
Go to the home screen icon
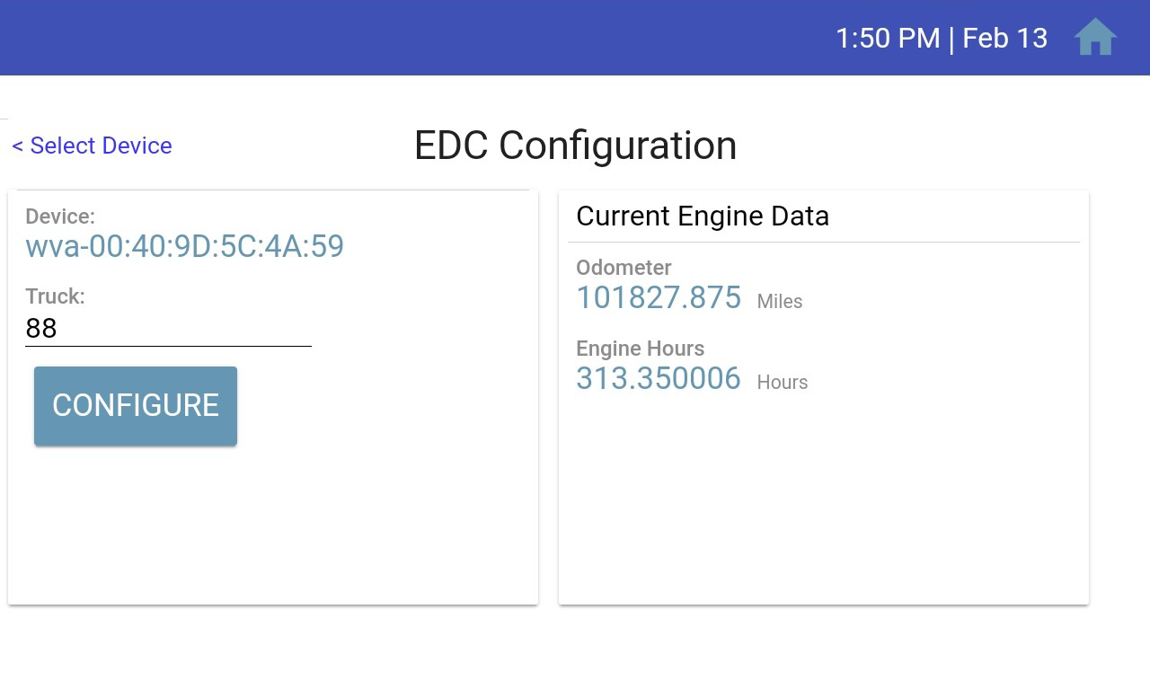pyautogui.click(x=1095, y=38)
